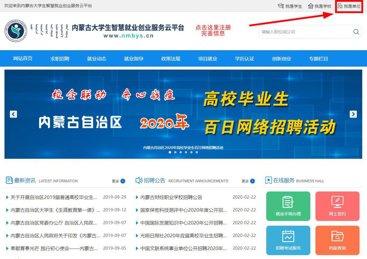Screen dimensions: 367x259
Task: Select the last carousel dot indicator
Action: click(196, 152)
